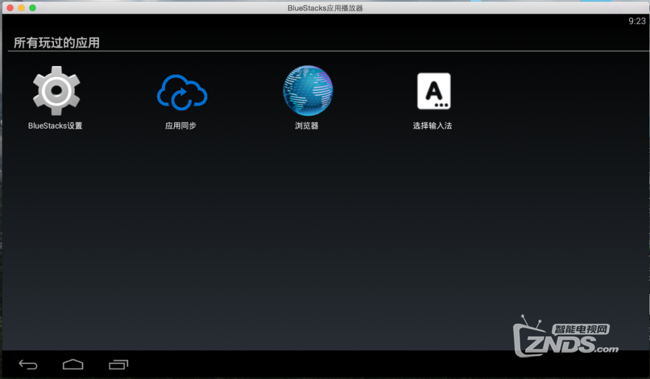The height and width of the screenshot is (379, 650).
Task: Launch the 应用同步 cloud sync icon
Action: (x=181, y=92)
